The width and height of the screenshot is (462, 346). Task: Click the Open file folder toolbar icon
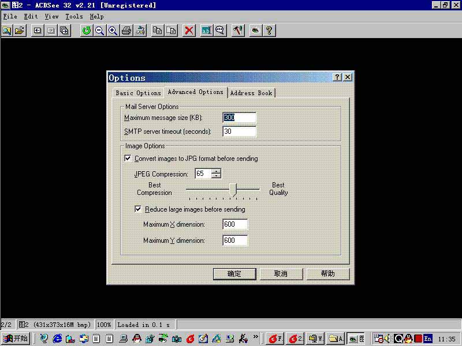pyautogui.click(x=20, y=31)
